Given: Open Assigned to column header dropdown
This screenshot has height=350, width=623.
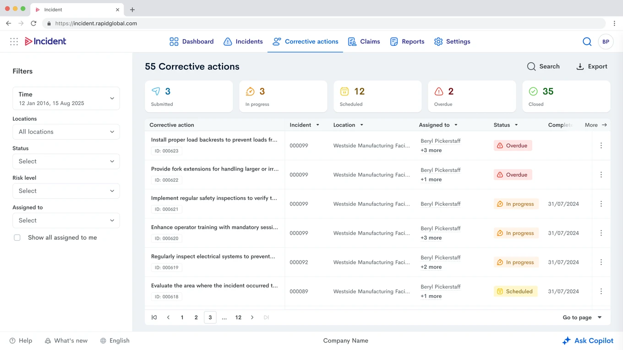Looking at the screenshot, I should (456, 125).
